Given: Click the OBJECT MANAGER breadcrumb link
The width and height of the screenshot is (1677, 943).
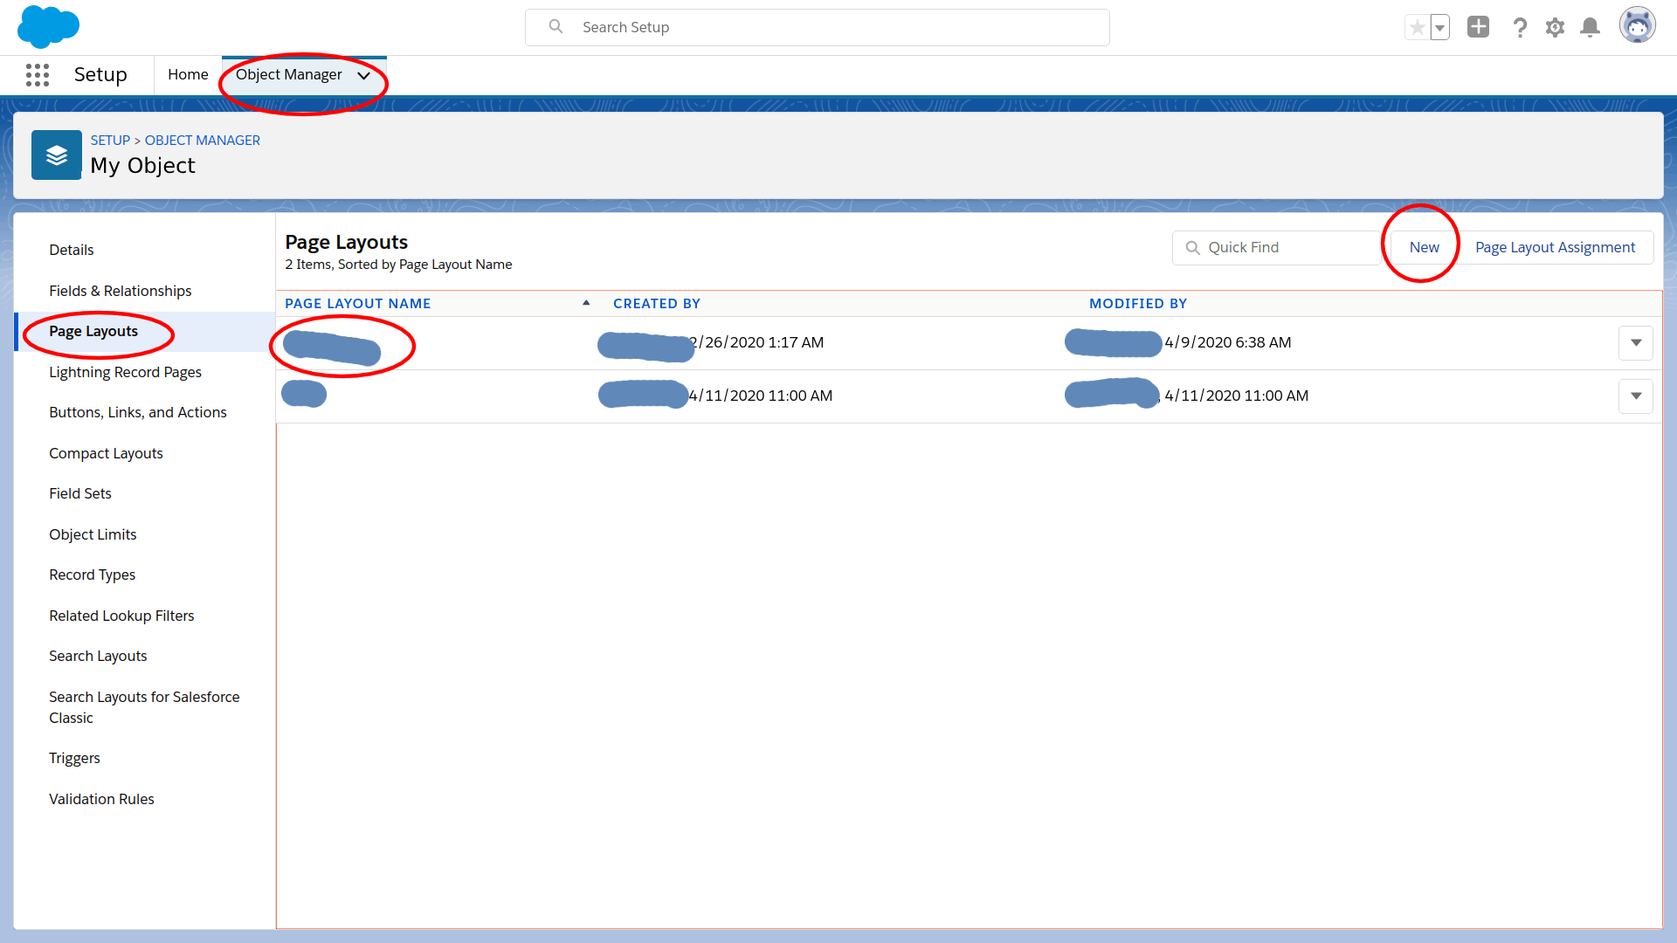Looking at the screenshot, I should (x=202, y=141).
